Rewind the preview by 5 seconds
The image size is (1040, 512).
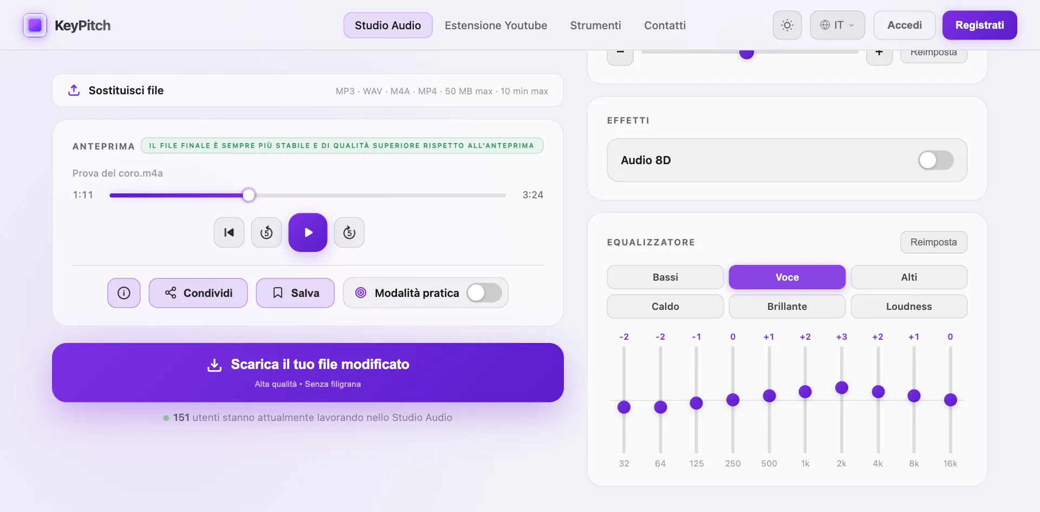(x=266, y=232)
